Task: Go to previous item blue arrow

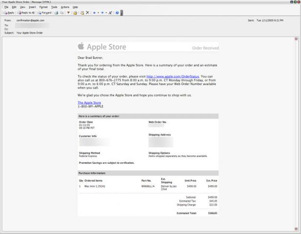Action: click(x=94, y=13)
